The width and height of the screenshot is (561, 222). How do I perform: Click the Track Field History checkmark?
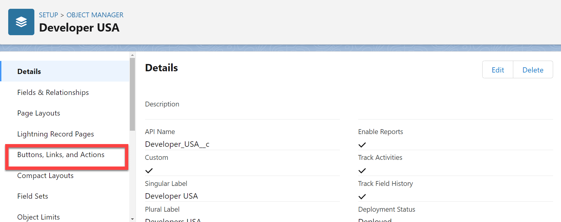(362, 197)
